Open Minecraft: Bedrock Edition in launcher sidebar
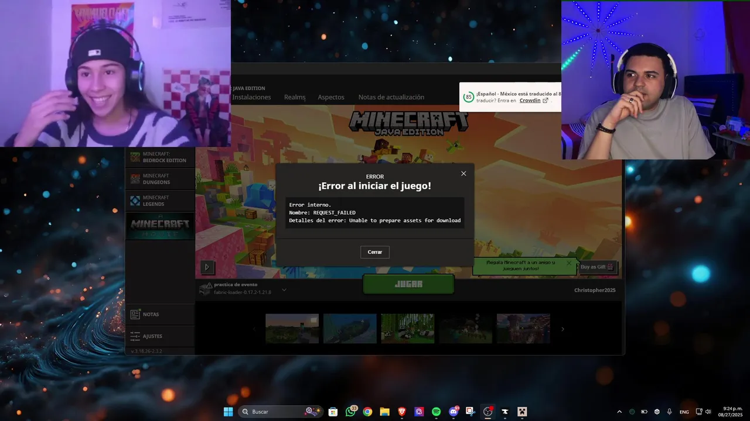750x421 pixels. 160,157
